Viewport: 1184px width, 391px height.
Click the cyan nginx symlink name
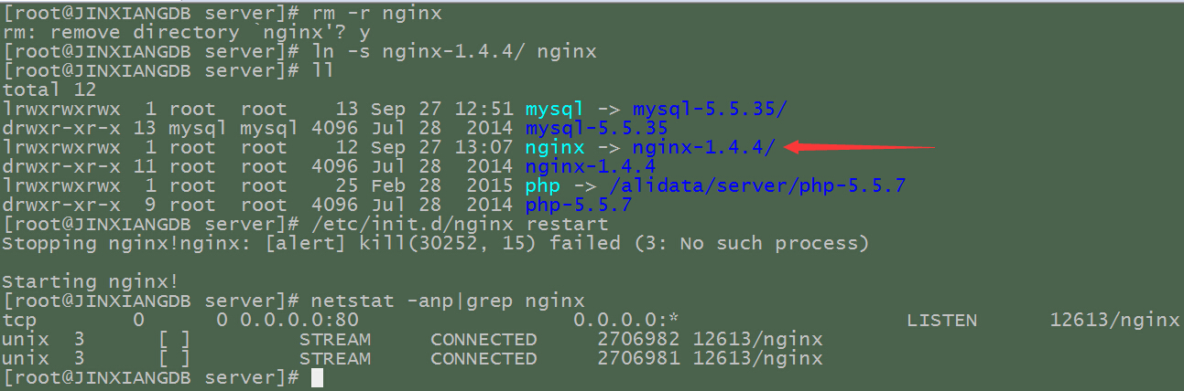[x=554, y=147]
